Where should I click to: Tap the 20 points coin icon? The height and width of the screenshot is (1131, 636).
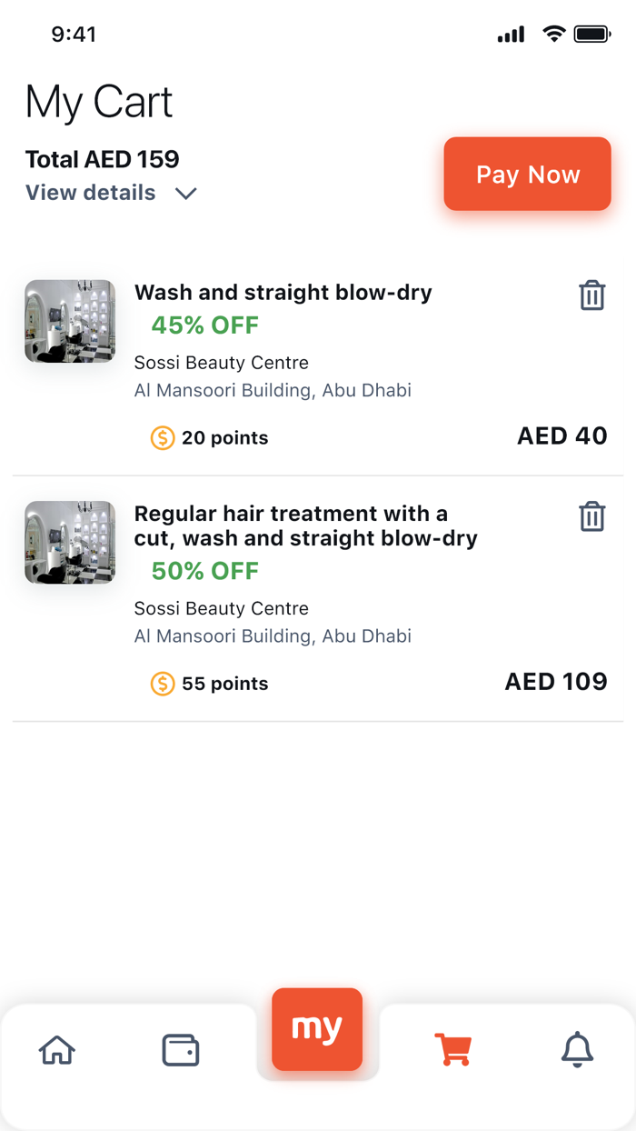click(163, 438)
